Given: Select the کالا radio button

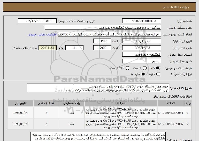Looking at the screenshot, I should tap(158, 68).
